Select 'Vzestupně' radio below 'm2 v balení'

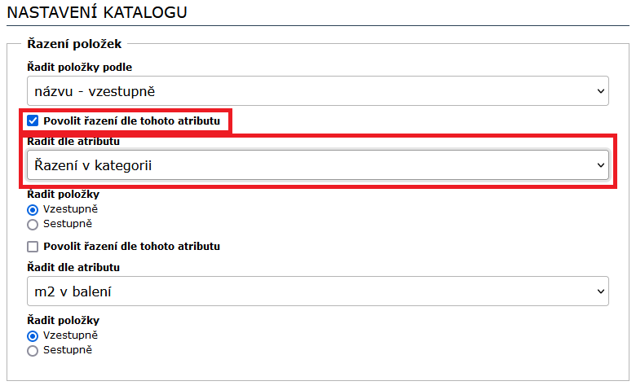[33, 335]
